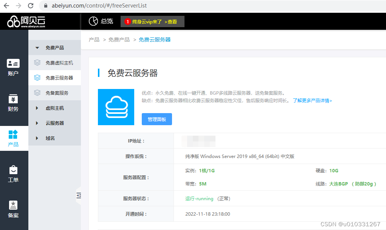
Task: Click the 管理面板 button
Action: click(x=157, y=119)
